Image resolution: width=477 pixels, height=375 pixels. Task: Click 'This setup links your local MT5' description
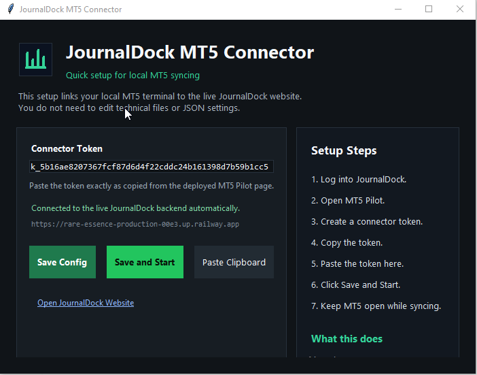point(160,102)
